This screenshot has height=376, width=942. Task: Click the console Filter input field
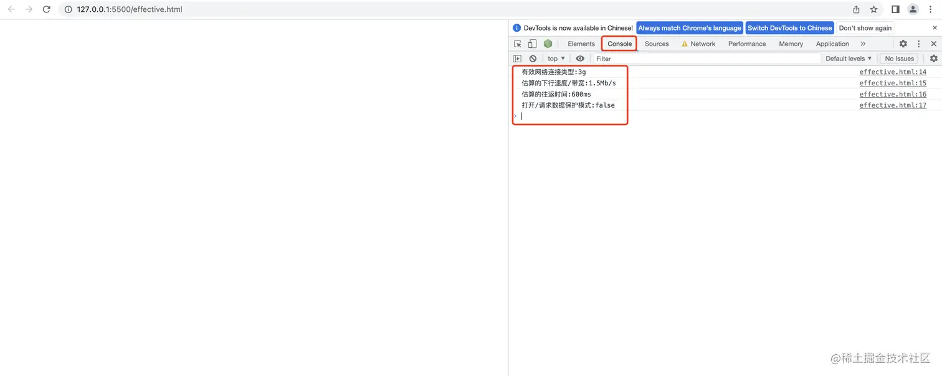pos(707,59)
